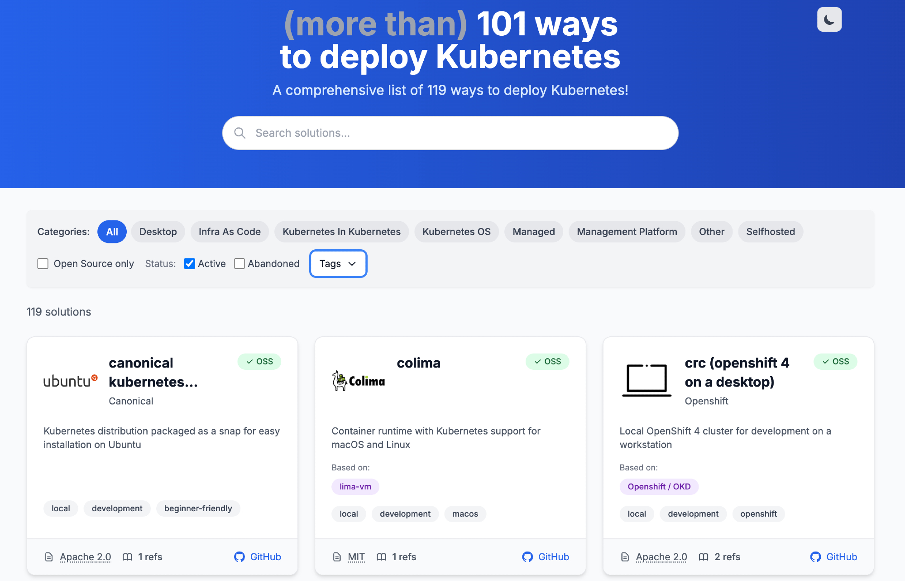Click the search magnifier icon
This screenshot has height=581, width=905.
tap(239, 133)
